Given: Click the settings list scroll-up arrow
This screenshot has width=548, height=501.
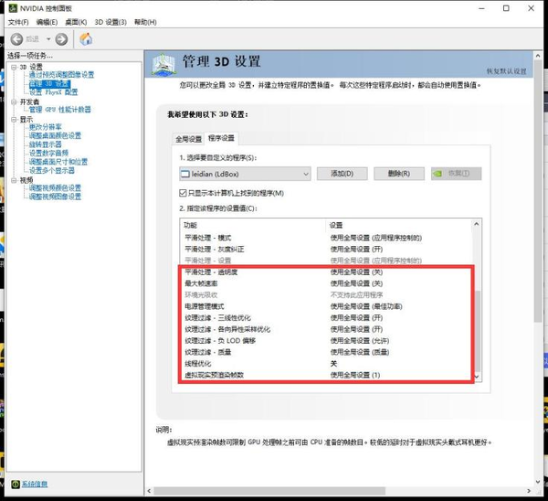Looking at the screenshot, I should [x=477, y=224].
